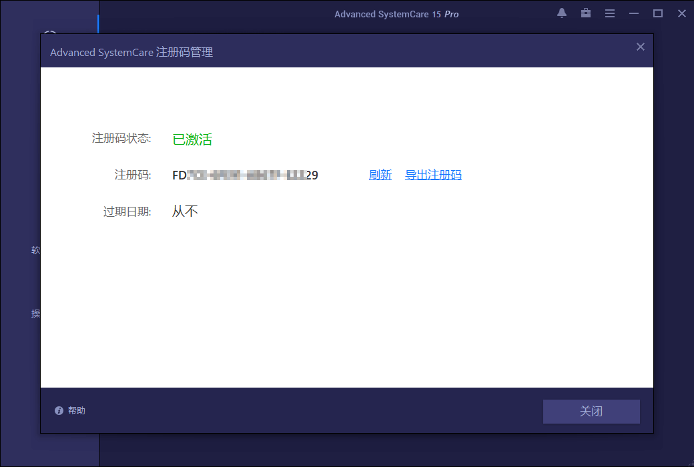
Task: Open the hamburger options menu
Action: (610, 14)
